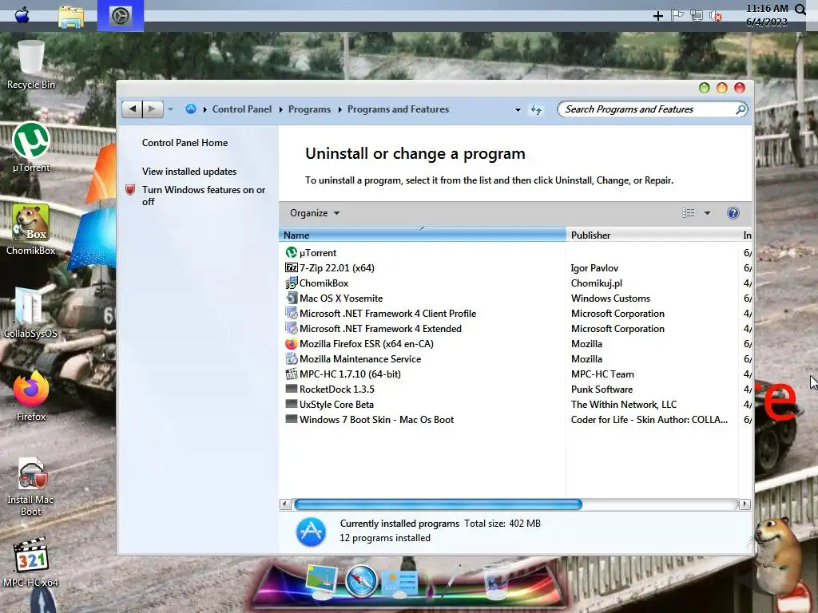Select Mozilla Maintenance Service entry
The image size is (818, 613).
coord(353,358)
